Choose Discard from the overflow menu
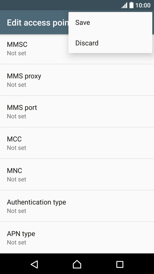 pyautogui.click(x=87, y=43)
